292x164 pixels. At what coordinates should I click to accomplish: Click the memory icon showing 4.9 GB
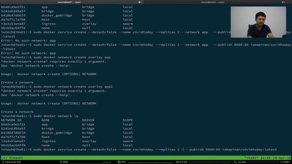point(177,162)
